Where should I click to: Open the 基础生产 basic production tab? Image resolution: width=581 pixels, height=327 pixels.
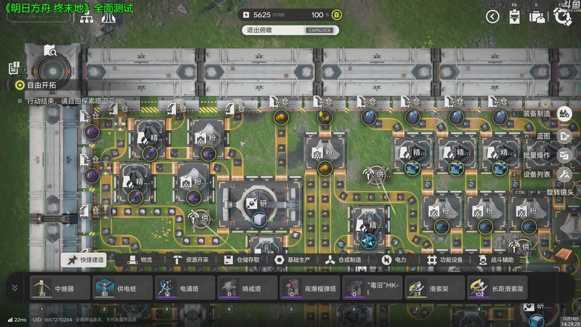tap(293, 260)
